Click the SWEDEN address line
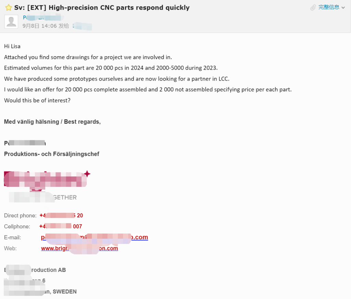The height and width of the screenshot is (299, 351). (40, 291)
